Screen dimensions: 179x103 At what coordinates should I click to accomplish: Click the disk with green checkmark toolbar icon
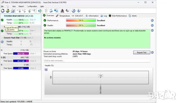click(x=29, y=11)
